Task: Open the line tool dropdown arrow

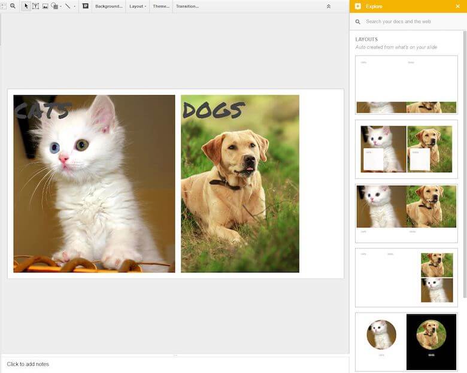Action: click(74, 7)
